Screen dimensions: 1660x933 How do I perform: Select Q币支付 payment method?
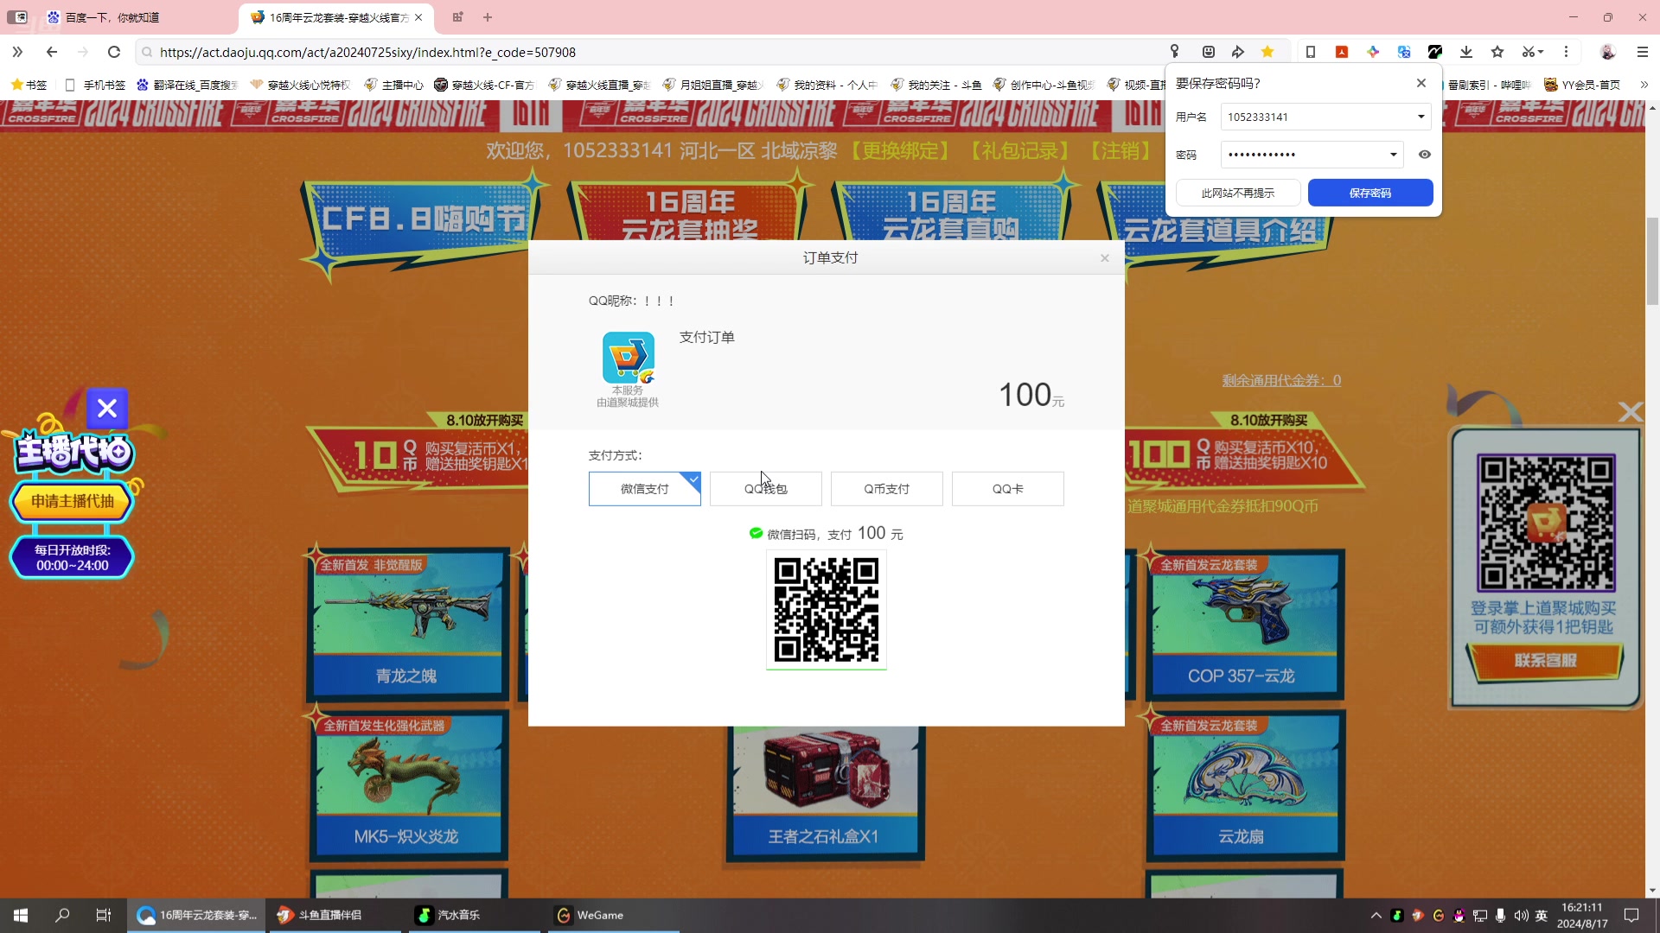[887, 489]
